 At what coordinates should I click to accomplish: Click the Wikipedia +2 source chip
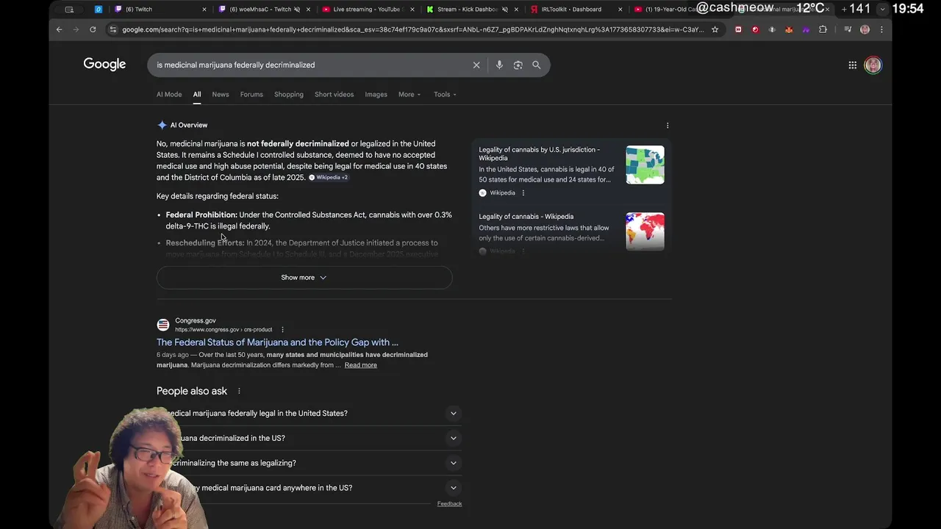[x=329, y=178]
